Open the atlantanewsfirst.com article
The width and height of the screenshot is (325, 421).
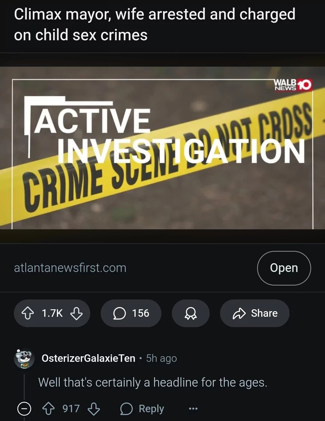(x=284, y=268)
